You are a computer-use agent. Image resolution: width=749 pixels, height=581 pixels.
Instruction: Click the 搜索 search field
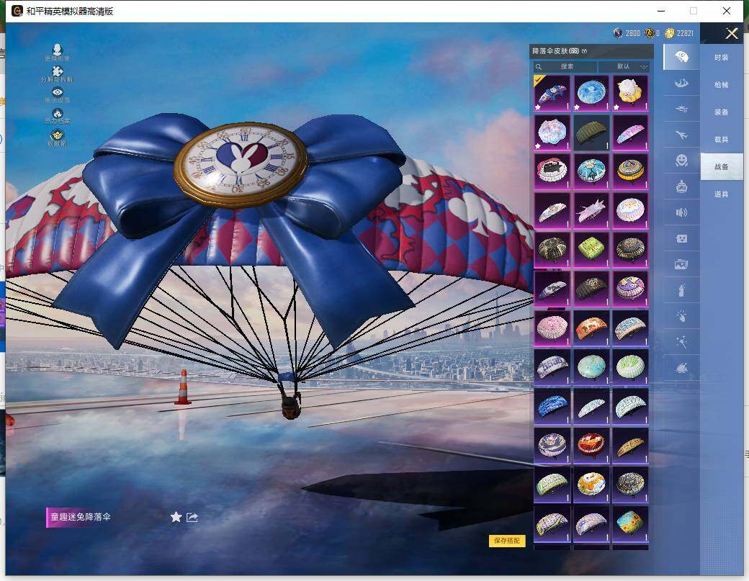point(566,66)
